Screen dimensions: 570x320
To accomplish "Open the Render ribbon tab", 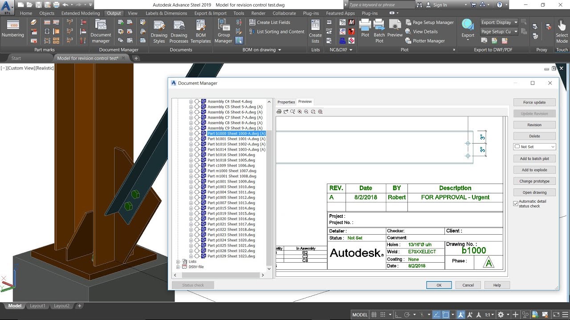I will tap(258, 13).
